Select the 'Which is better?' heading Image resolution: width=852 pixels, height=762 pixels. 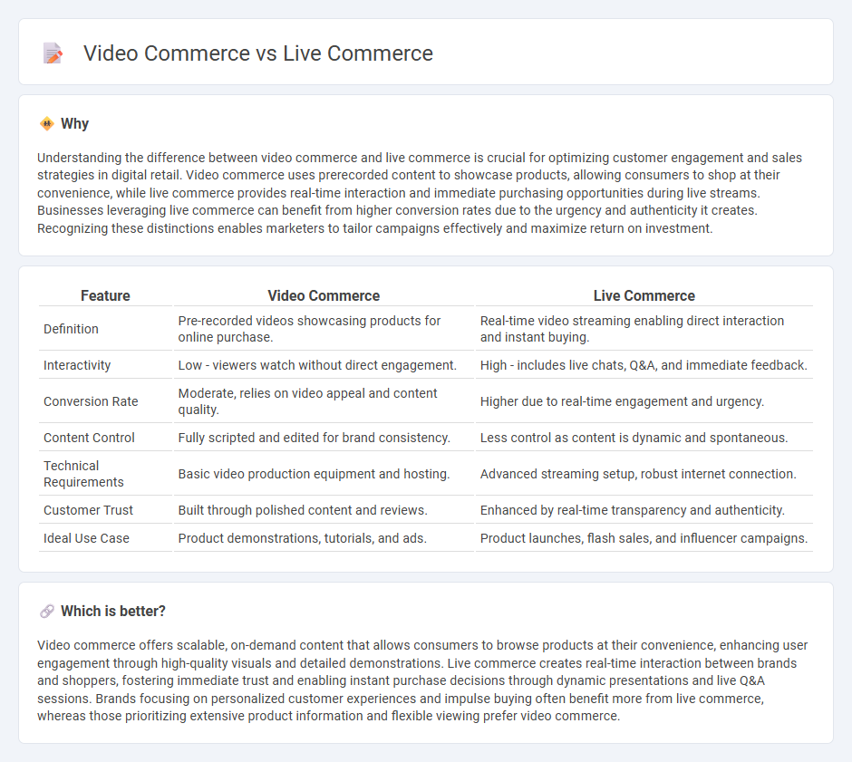(113, 612)
